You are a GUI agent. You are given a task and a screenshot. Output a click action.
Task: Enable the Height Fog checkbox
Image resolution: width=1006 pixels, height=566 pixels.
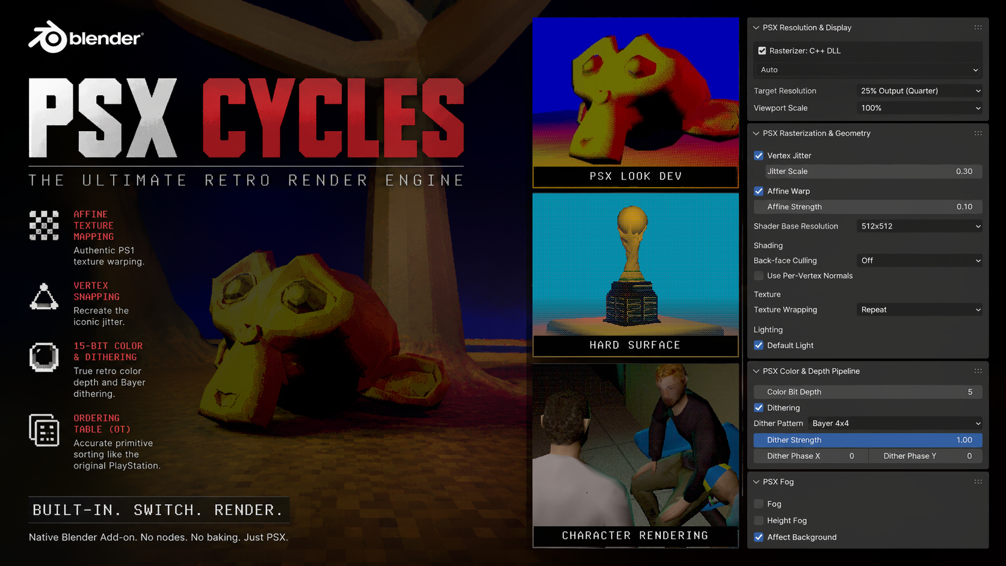pyautogui.click(x=759, y=521)
